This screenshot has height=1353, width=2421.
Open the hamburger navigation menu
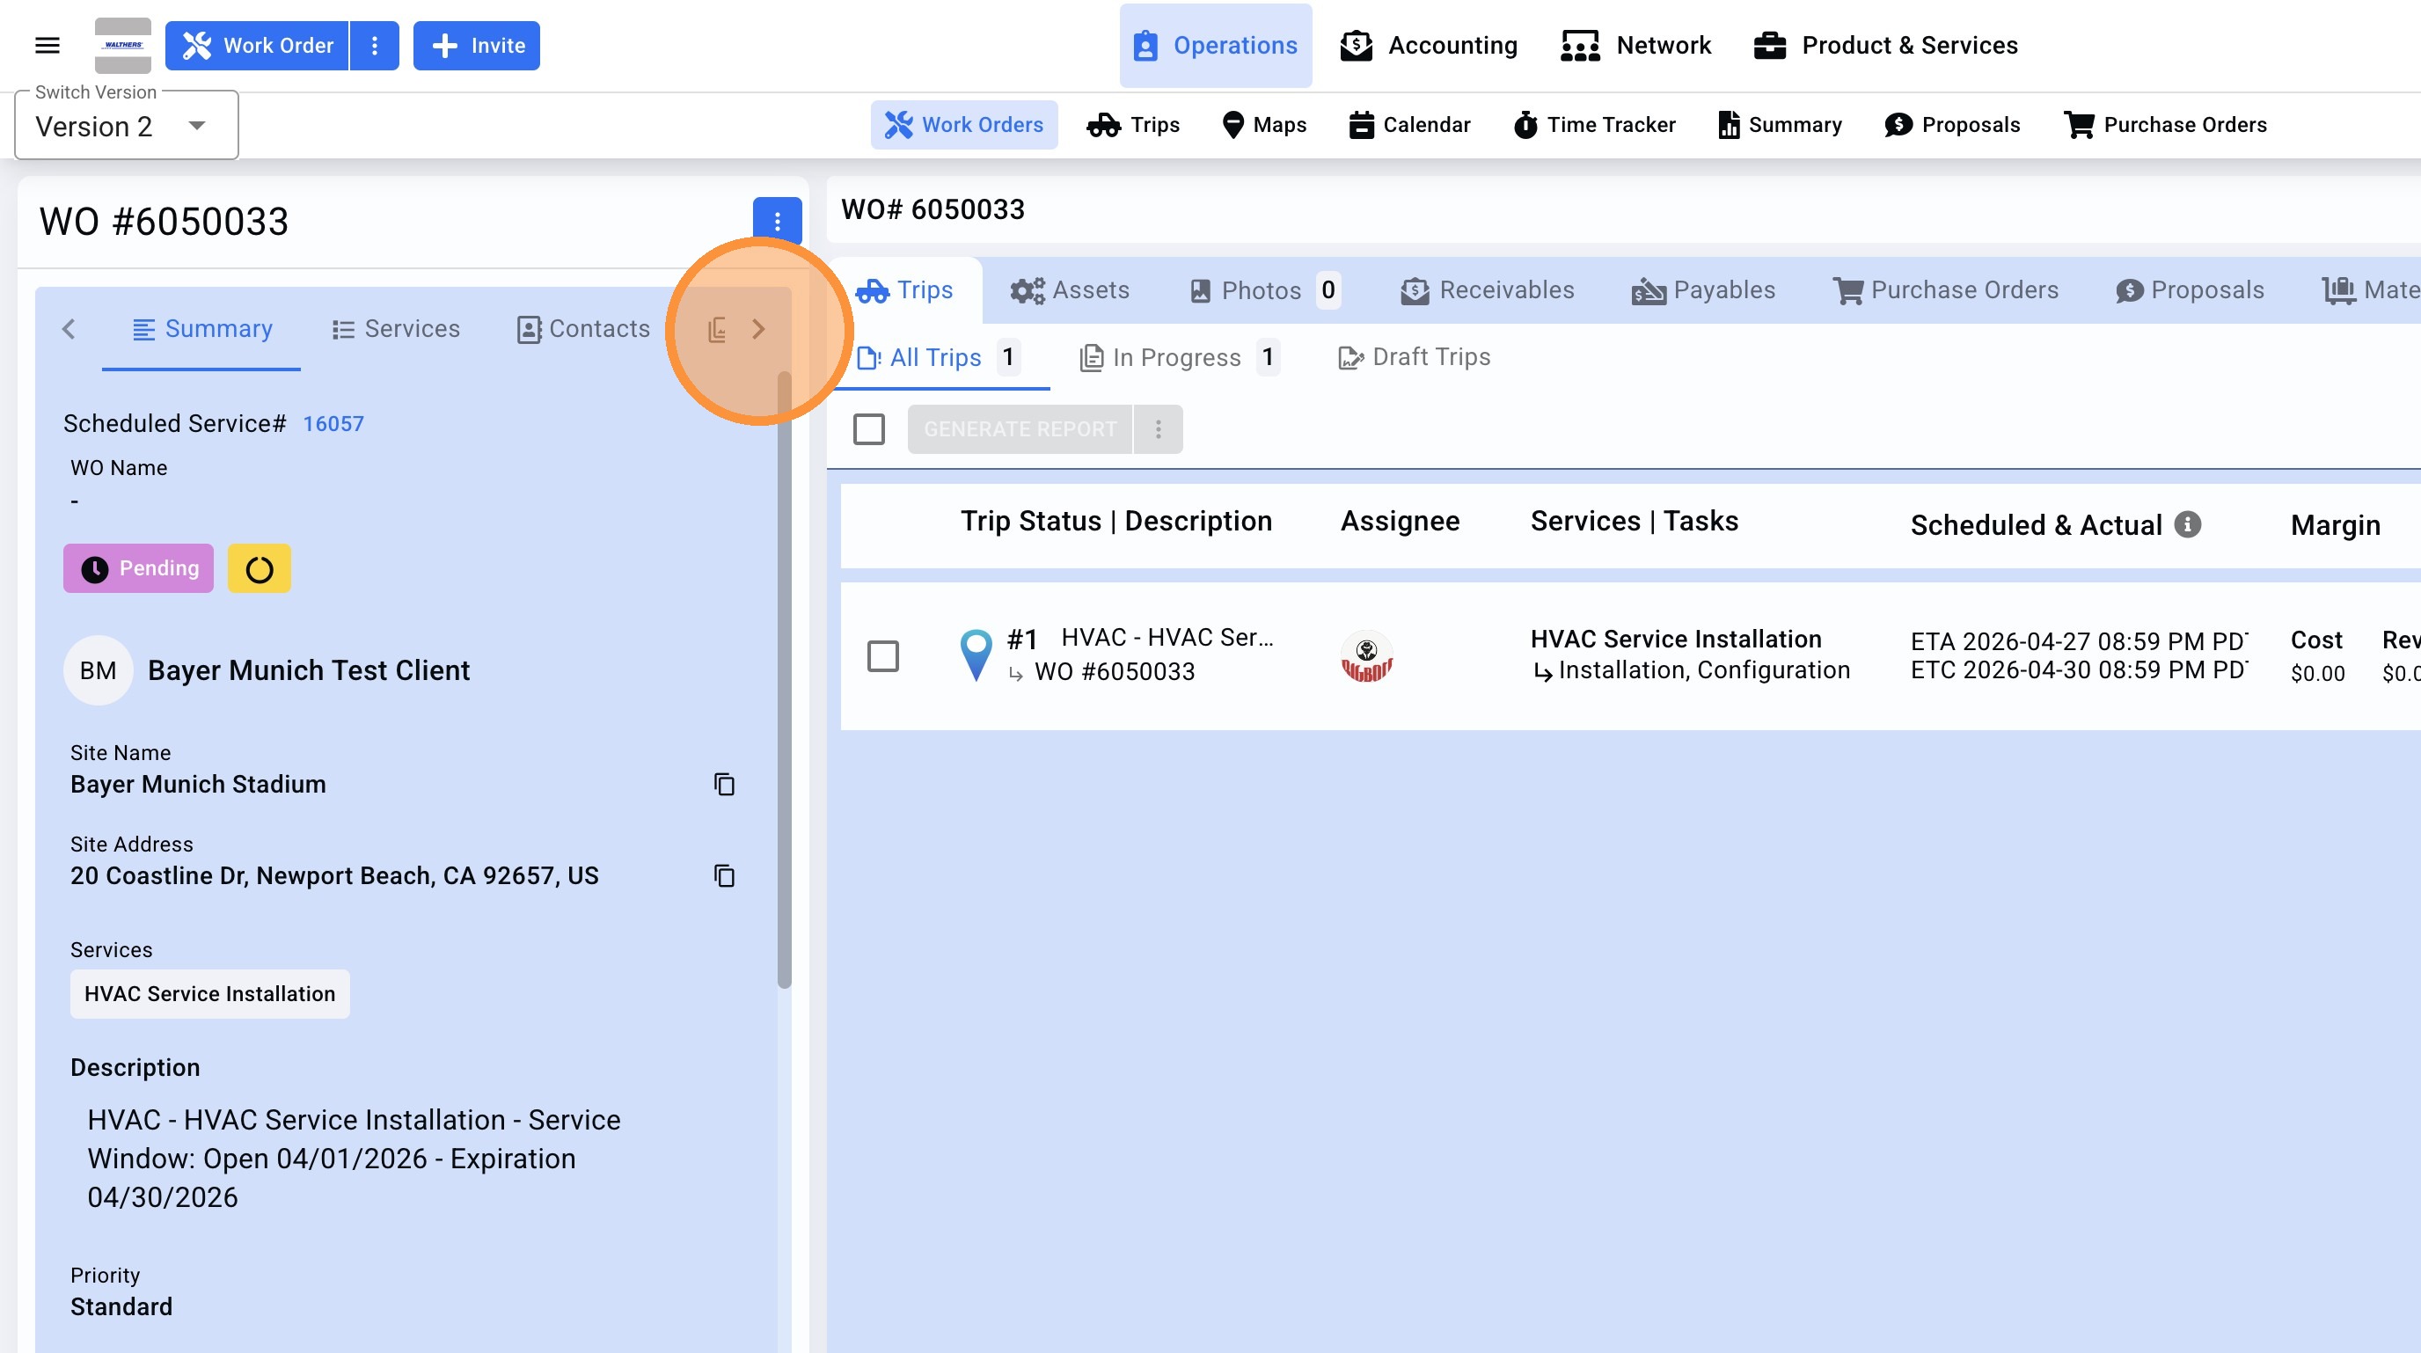coord(47,45)
